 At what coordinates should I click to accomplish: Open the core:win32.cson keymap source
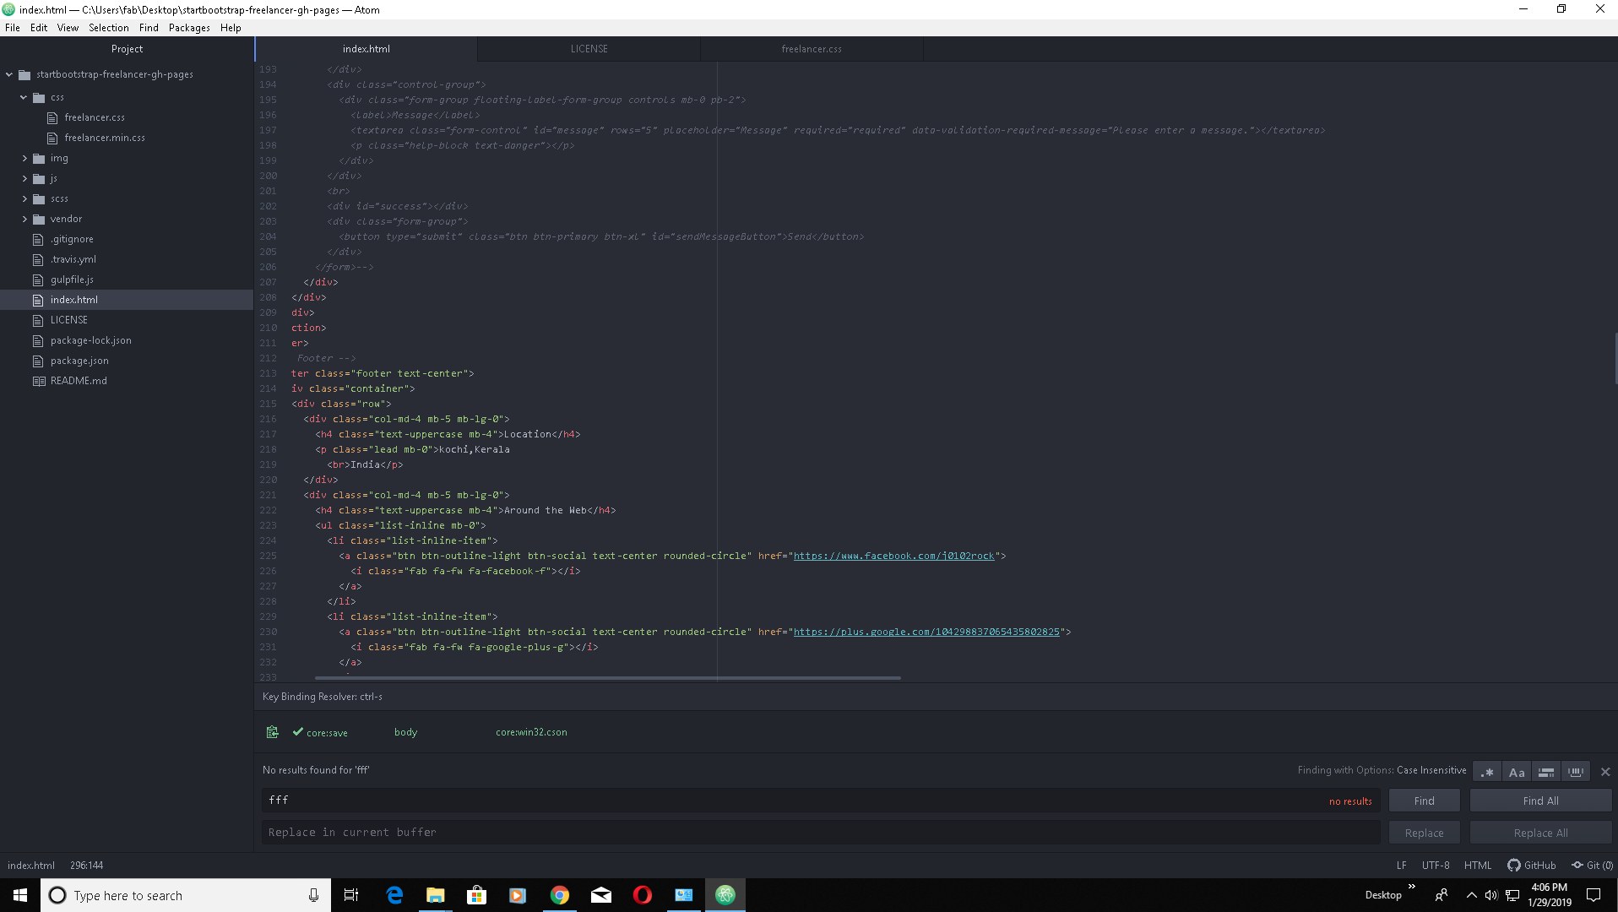coord(531,732)
